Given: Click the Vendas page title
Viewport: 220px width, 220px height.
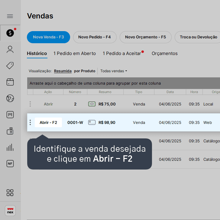Looking at the screenshot, I should (40, 16).
